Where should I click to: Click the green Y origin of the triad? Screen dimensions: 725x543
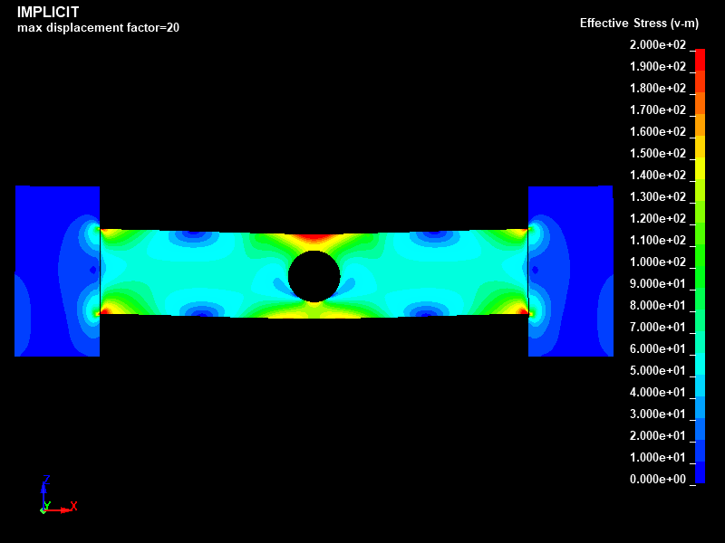tap(43, 510)
